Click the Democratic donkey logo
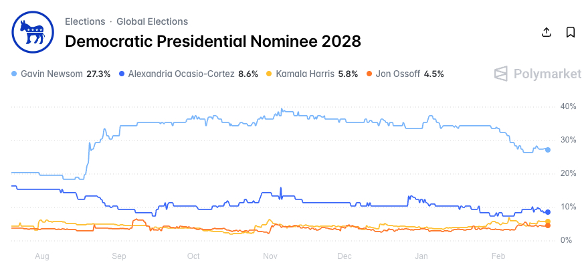This screenshot has height=269, width=588. (x=33, y=31)
